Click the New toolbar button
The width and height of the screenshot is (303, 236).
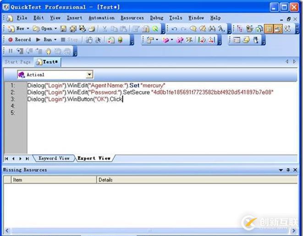point(16,28)
